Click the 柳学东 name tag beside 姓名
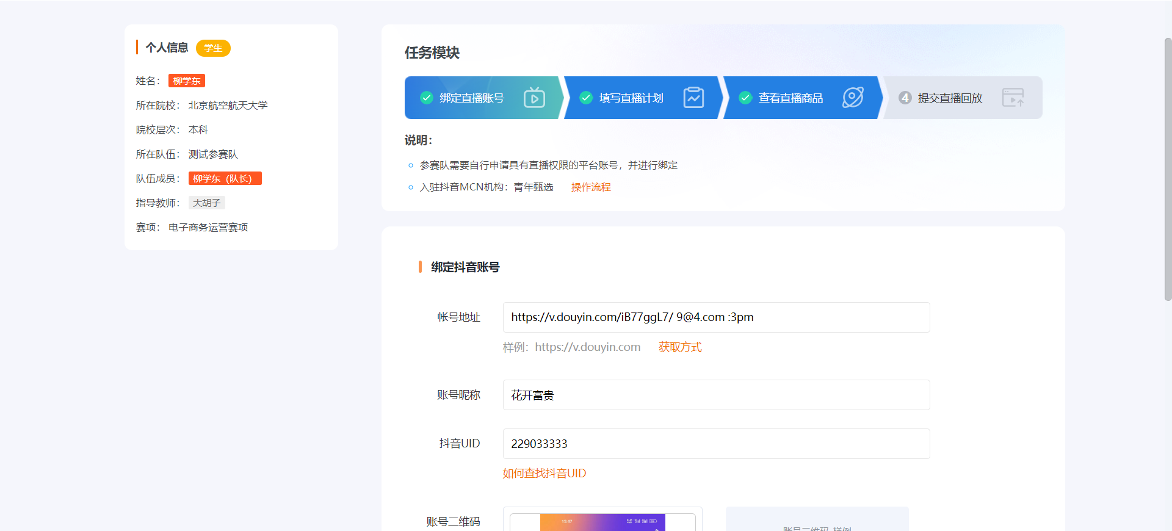 (187, 81)
